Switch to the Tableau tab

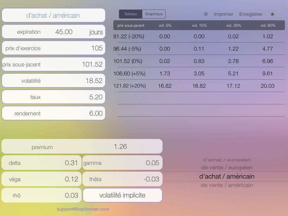click(x=130, y=14)
